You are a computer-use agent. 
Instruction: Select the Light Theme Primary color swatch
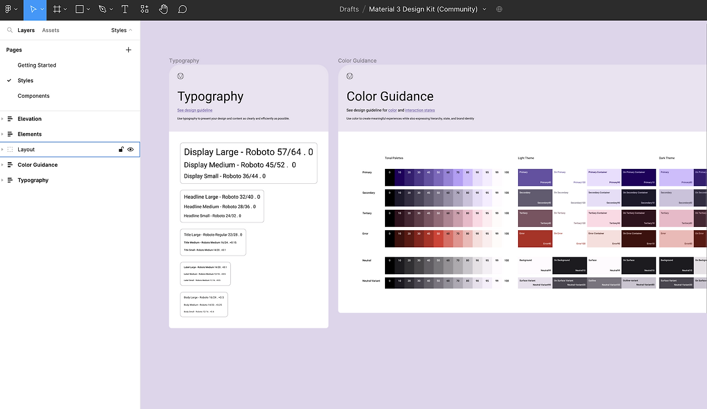pos(535,177)
